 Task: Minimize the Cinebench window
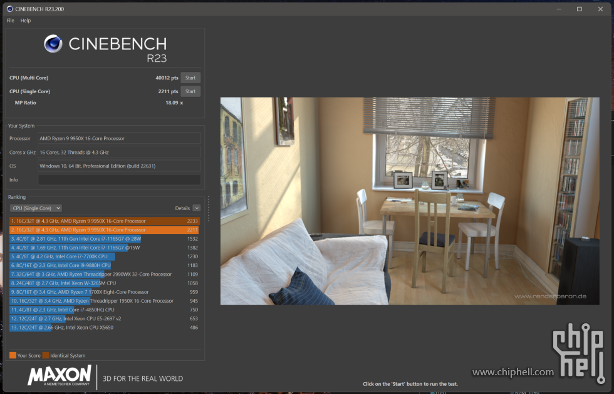559,9
